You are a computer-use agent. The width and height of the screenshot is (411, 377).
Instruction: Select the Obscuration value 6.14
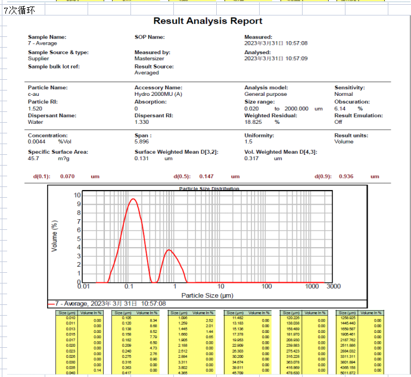click(x=340, y=108)
